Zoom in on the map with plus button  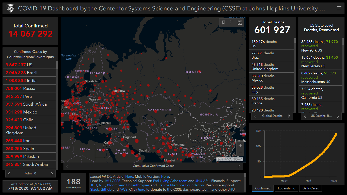240,145
